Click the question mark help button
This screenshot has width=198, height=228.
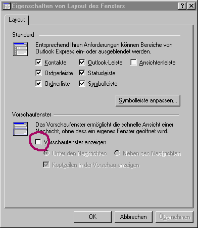(182, 6)
